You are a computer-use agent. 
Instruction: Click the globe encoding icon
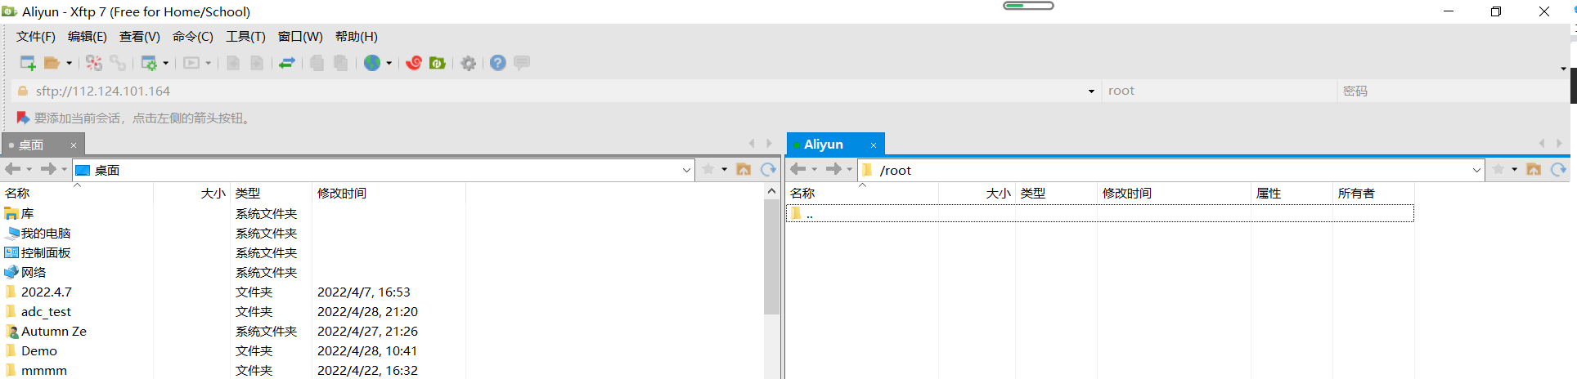(372, 63)
